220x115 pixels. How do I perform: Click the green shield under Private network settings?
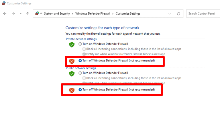[72, 45]
